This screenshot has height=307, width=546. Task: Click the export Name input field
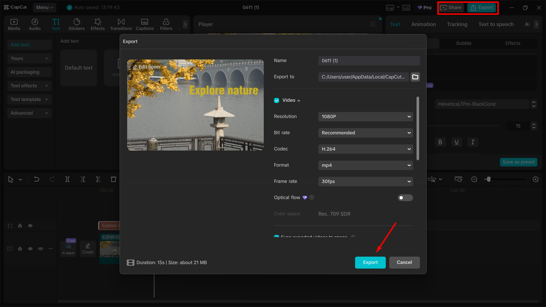point(369,61)
